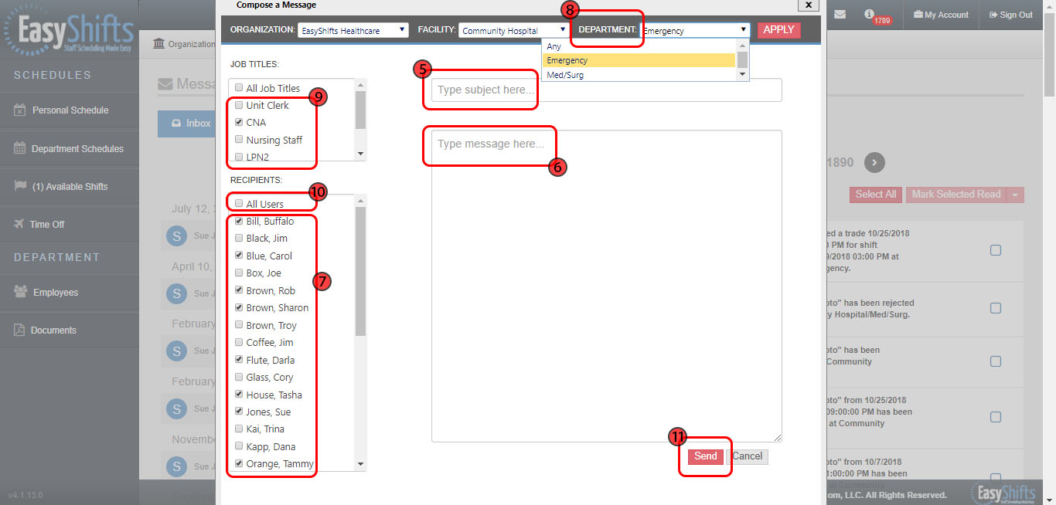Switch to the Inbox tab

tap(190, 124)
